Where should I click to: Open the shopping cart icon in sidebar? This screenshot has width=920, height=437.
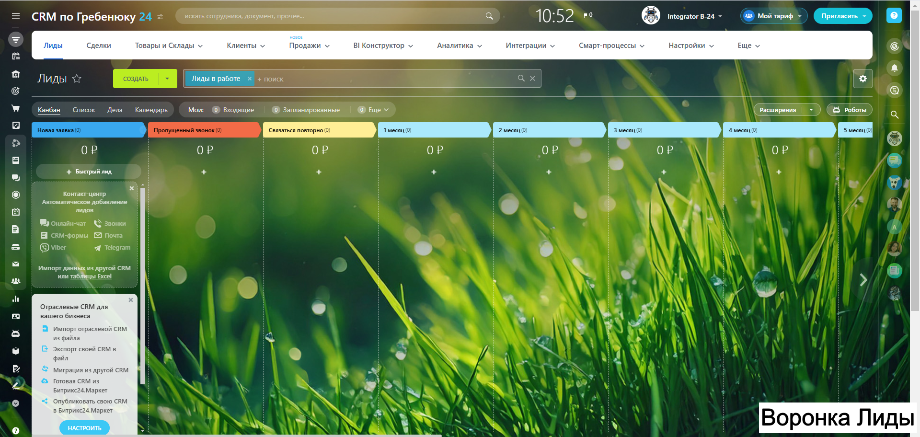point(16,108)
